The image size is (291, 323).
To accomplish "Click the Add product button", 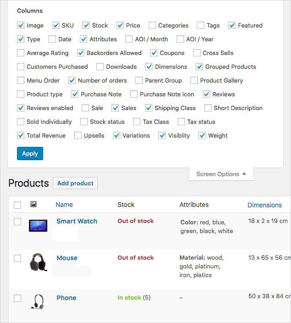I will [75, 184].
